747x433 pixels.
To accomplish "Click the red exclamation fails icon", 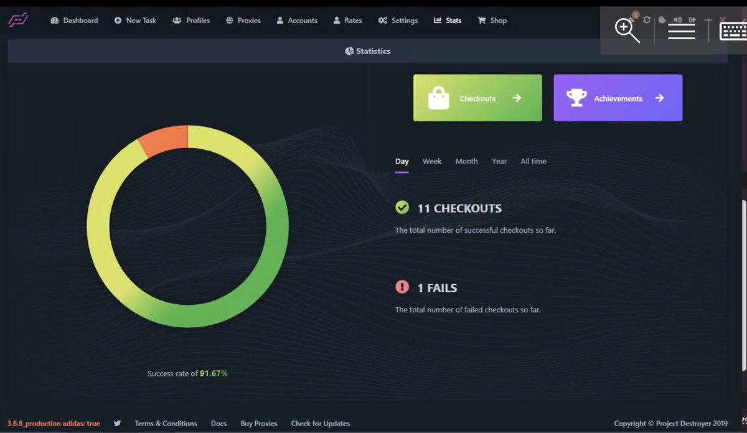I will click(402, 287).
